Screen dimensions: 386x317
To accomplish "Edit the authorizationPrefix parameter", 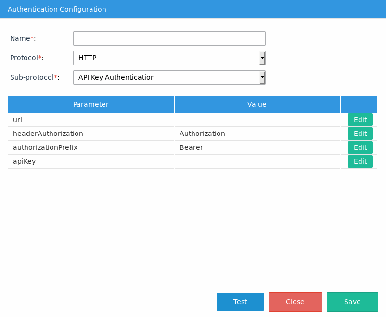I will pos(360,147).
